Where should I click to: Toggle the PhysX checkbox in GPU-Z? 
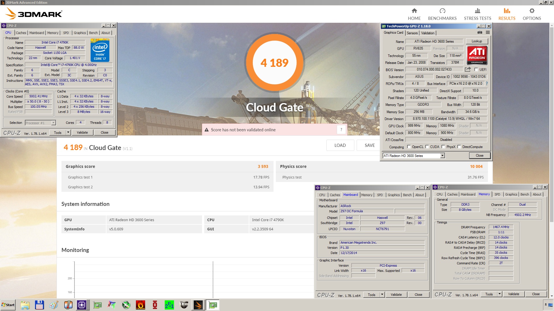click(443, 147)
